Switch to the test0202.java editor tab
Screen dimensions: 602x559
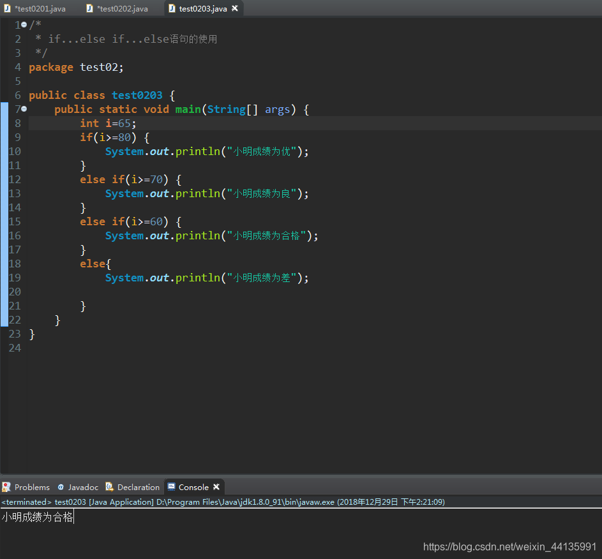[x=122, y=8]
